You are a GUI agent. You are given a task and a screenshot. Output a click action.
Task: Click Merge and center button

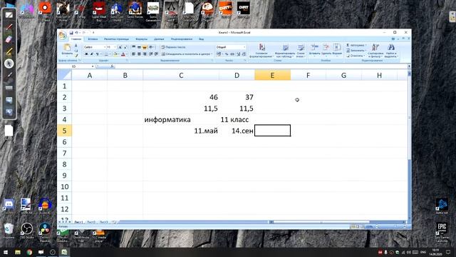click(x=187, y=54)
